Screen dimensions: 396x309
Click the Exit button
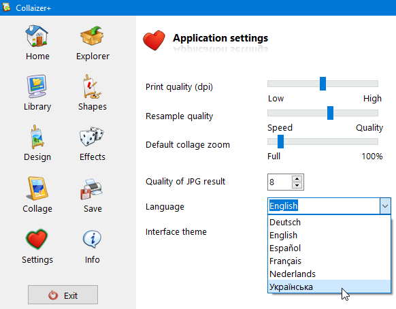[63, 295]
